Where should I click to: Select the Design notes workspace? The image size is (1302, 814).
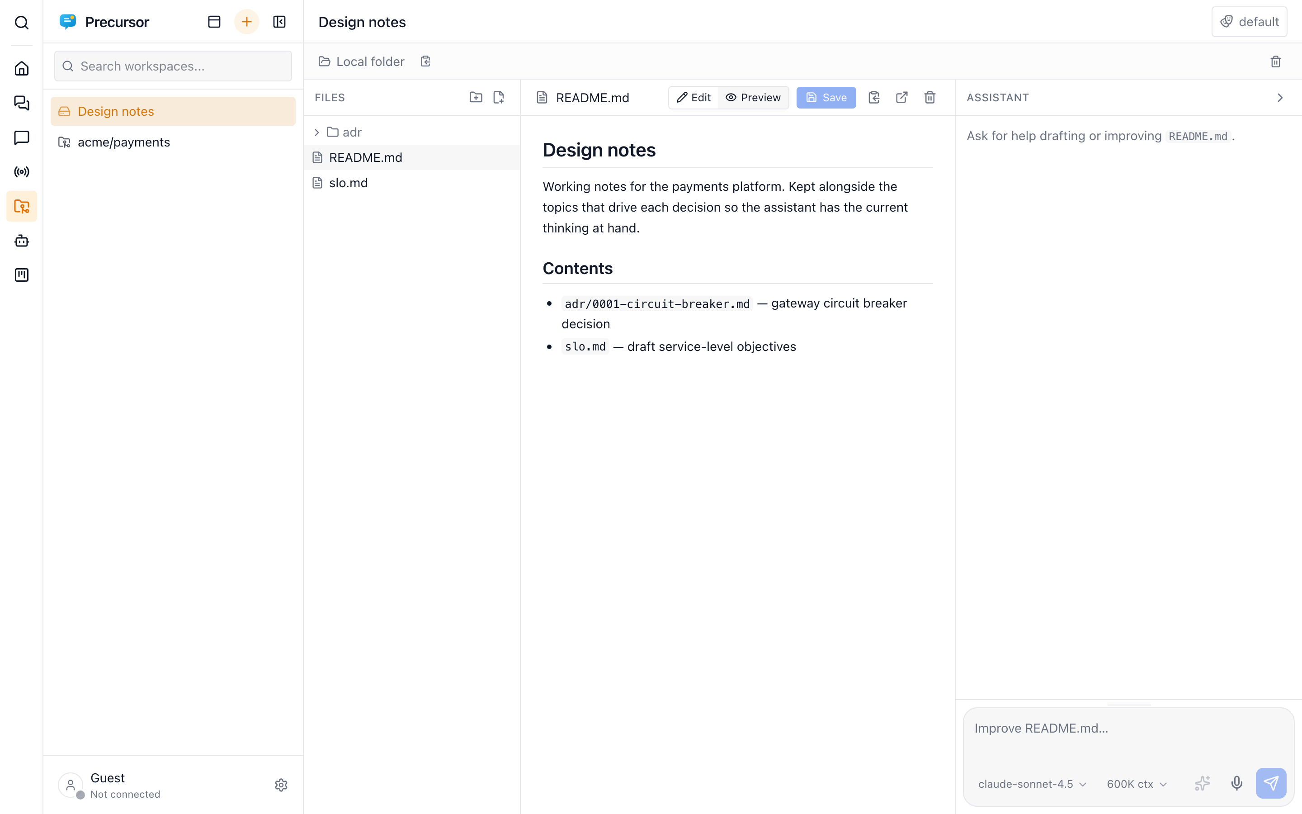click(x=173, y=111)
